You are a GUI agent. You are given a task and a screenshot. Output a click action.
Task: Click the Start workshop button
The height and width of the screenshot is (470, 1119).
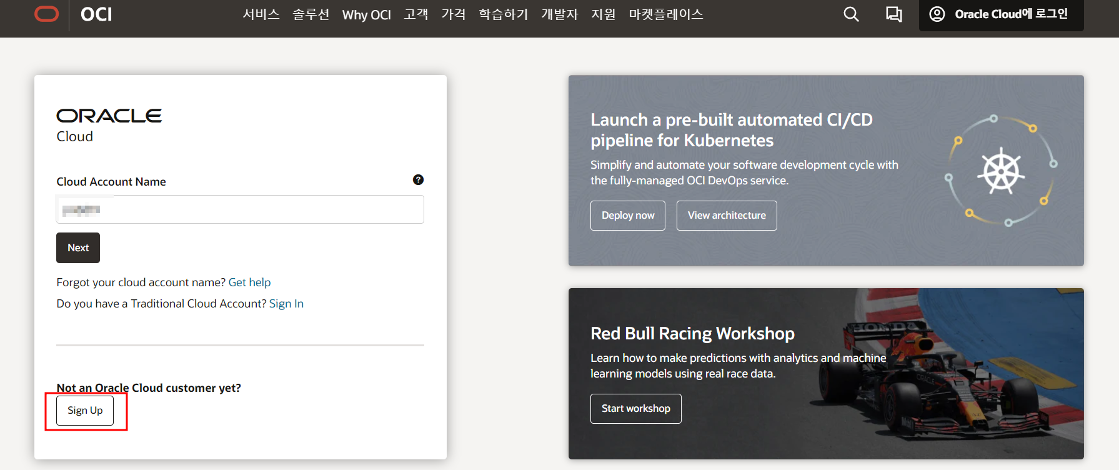click(636, 409)
